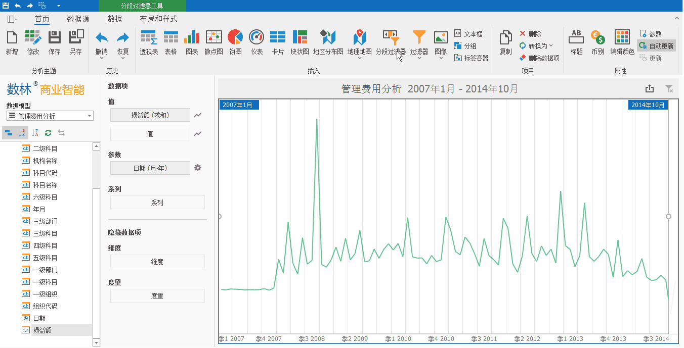Click the 损益额 (求和) value button
684x348 pixels.
(150, 115)
